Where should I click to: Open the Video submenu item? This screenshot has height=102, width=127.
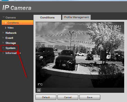[10, 28]
